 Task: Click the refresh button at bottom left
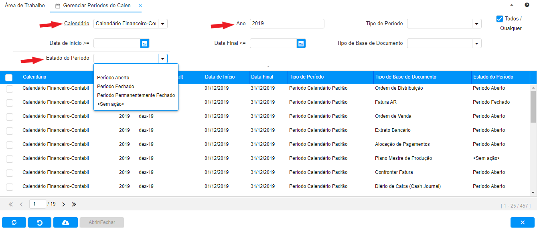tap(14, 222)
